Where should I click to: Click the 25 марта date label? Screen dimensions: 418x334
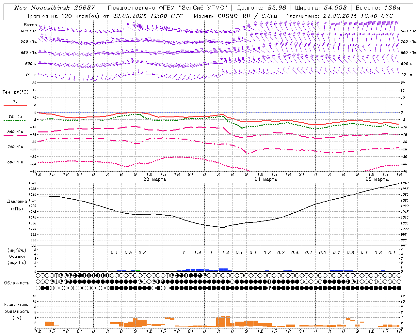(377, 179)
